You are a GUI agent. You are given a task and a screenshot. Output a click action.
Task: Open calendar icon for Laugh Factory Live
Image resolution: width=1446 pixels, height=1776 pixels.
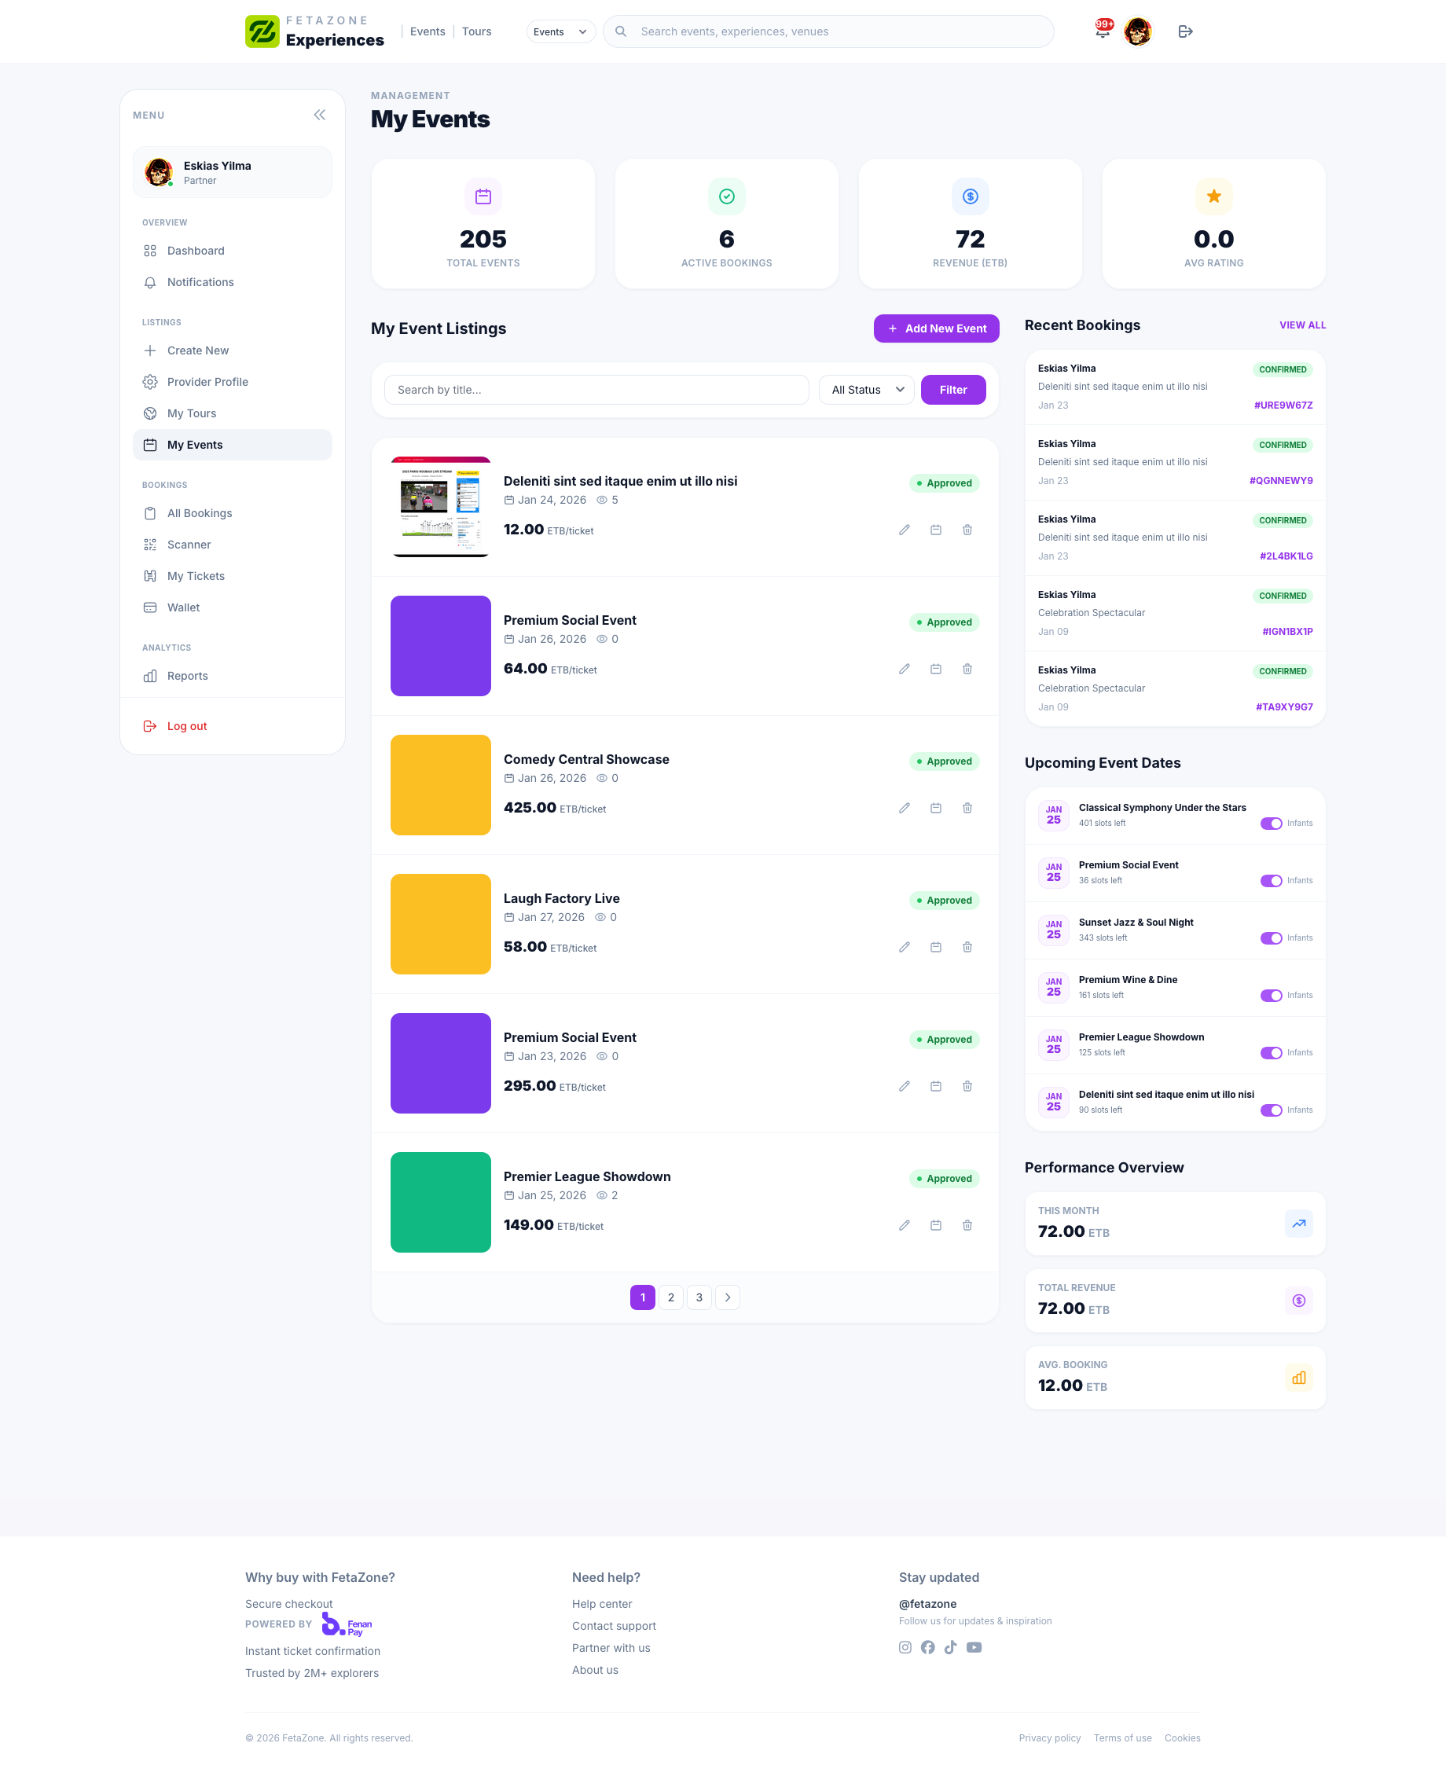point(935,947)
